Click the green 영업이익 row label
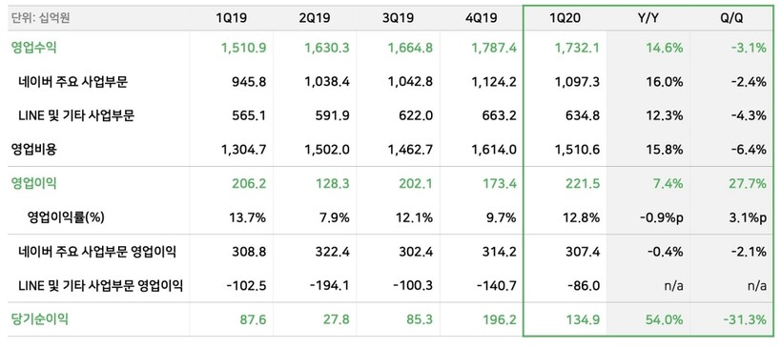 (34, 183)
